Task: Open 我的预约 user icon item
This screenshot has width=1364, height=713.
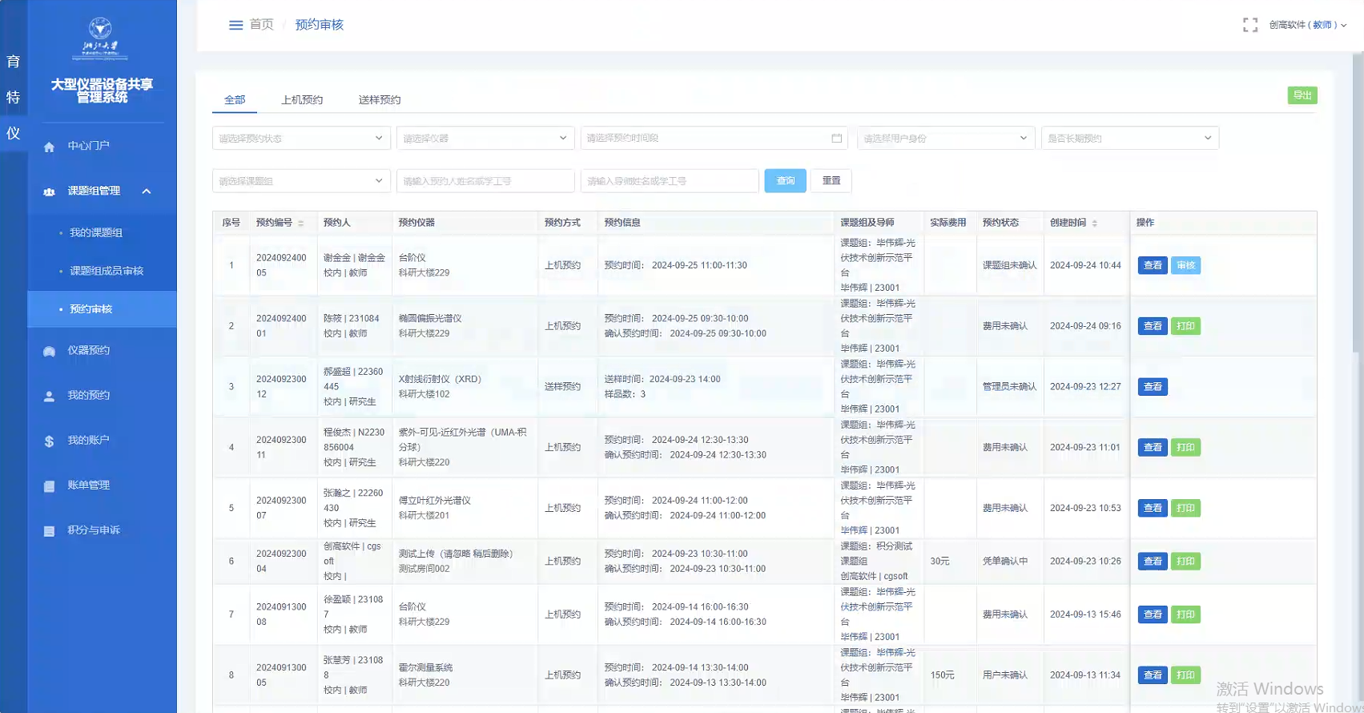Action: pyautogui.click(x=49, y=396)
